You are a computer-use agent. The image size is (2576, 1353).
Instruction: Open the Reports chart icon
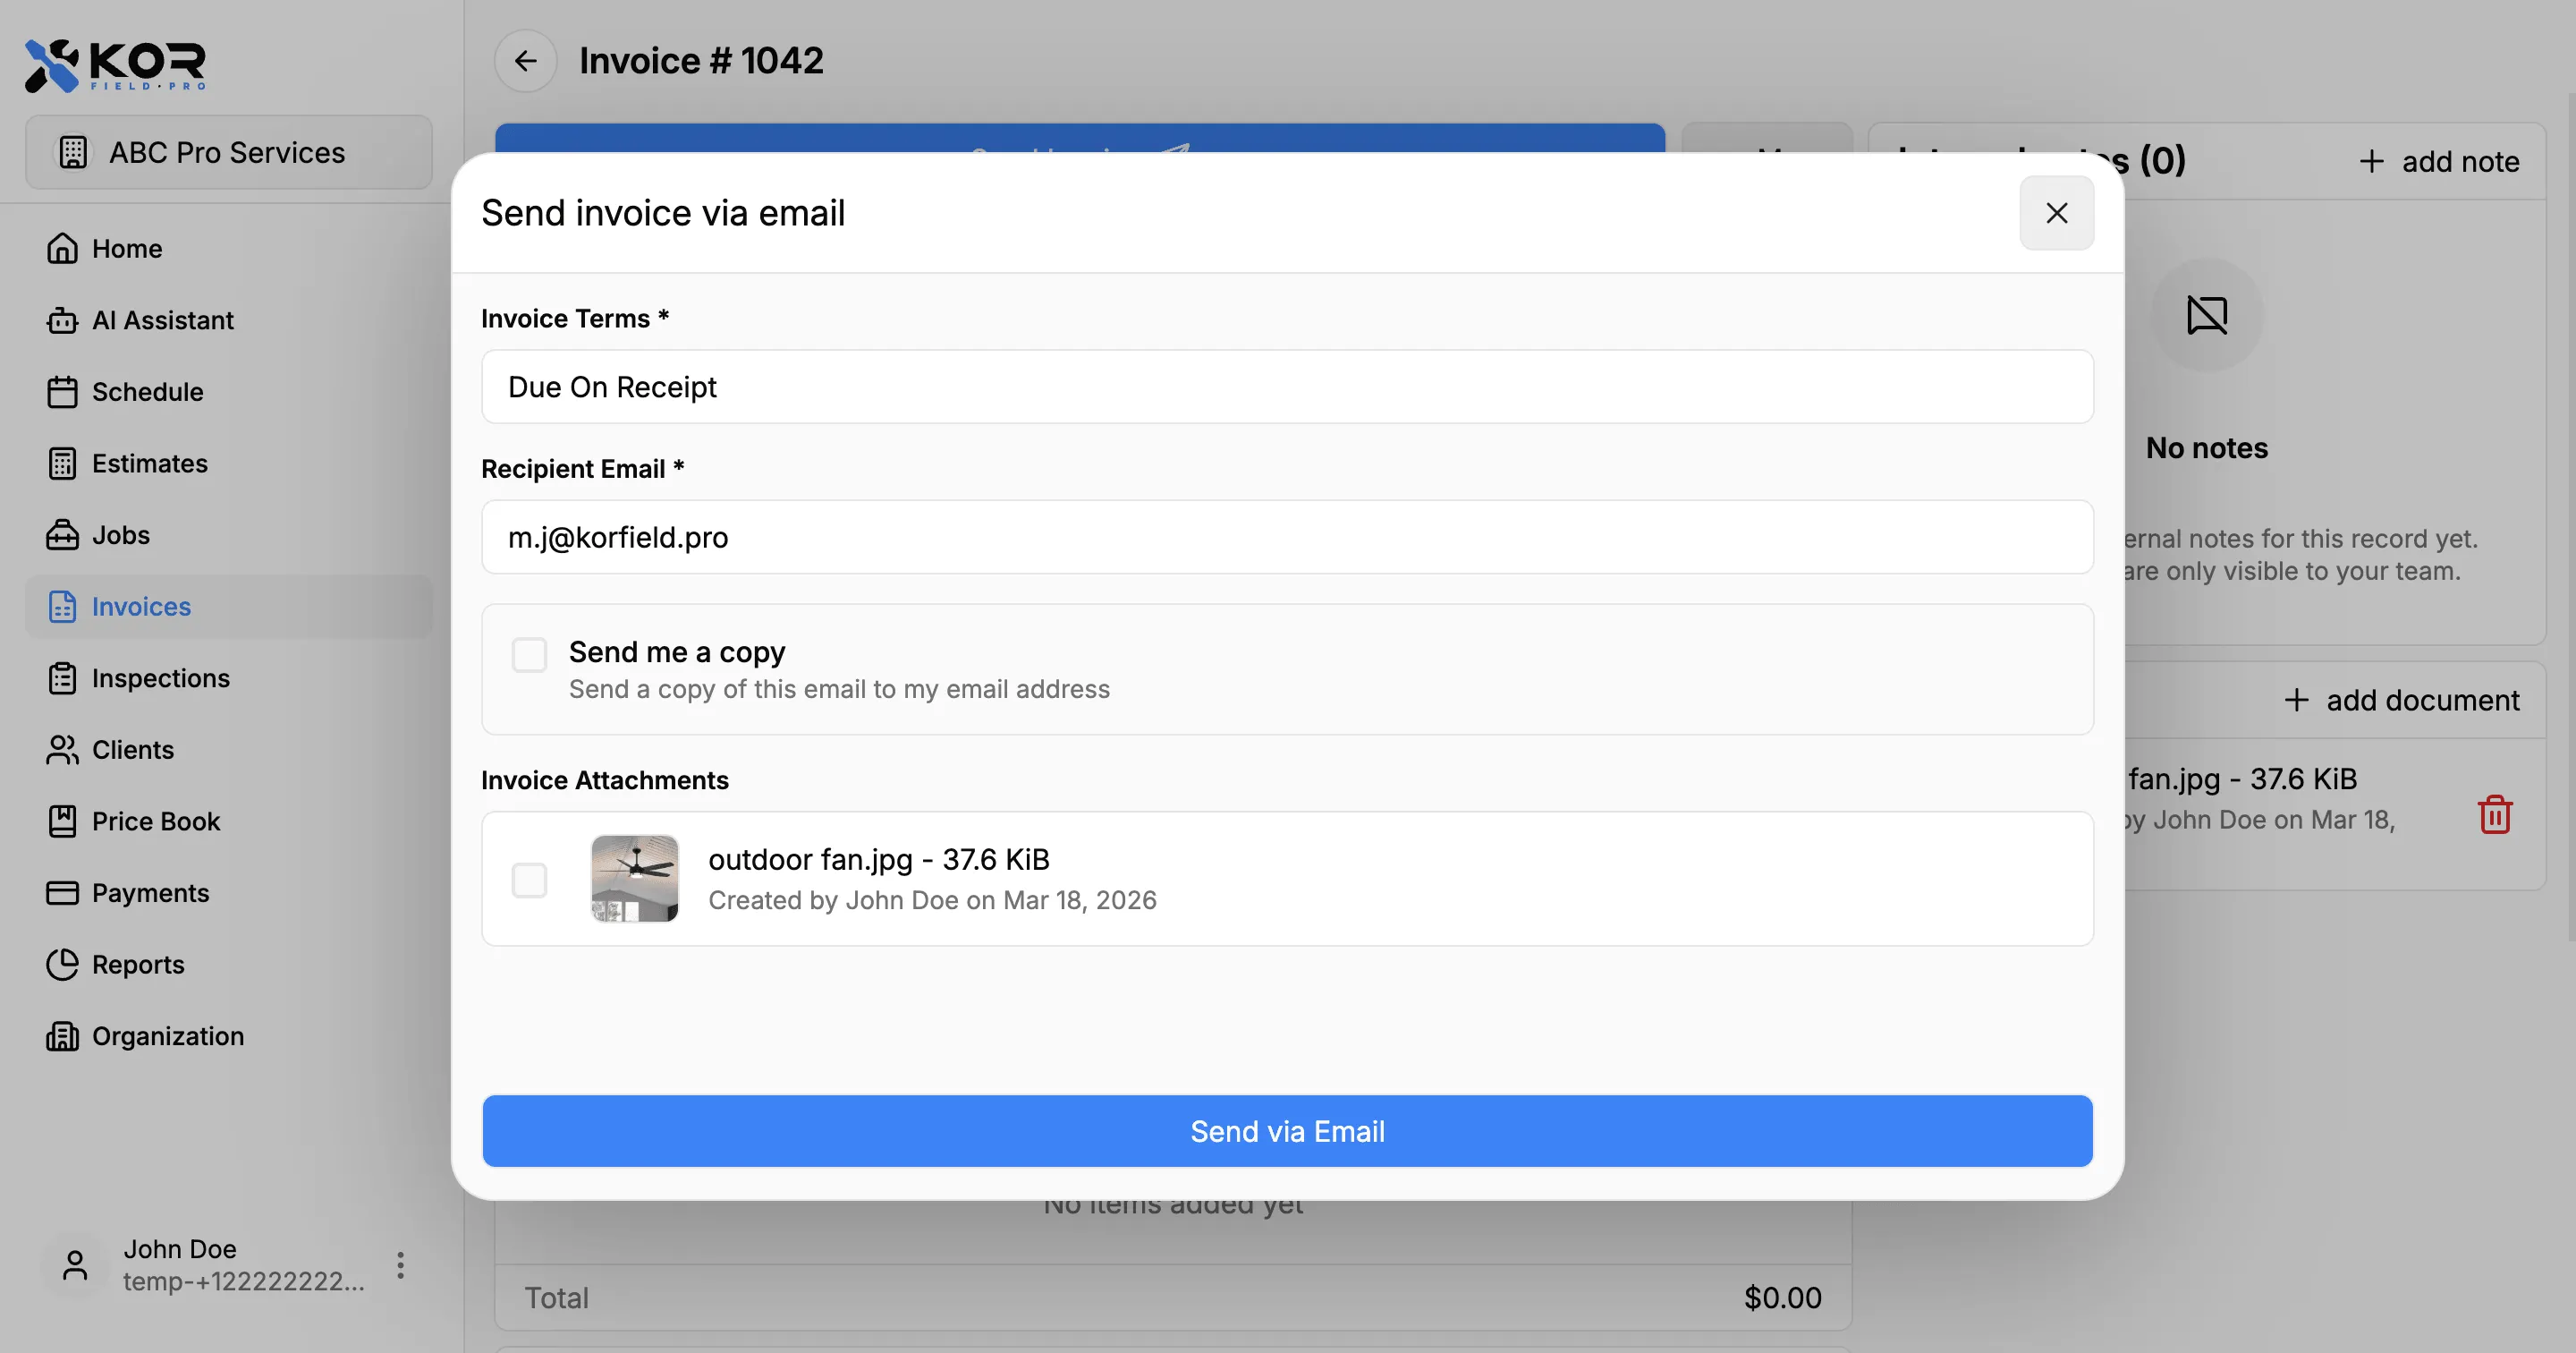[62, 964]
